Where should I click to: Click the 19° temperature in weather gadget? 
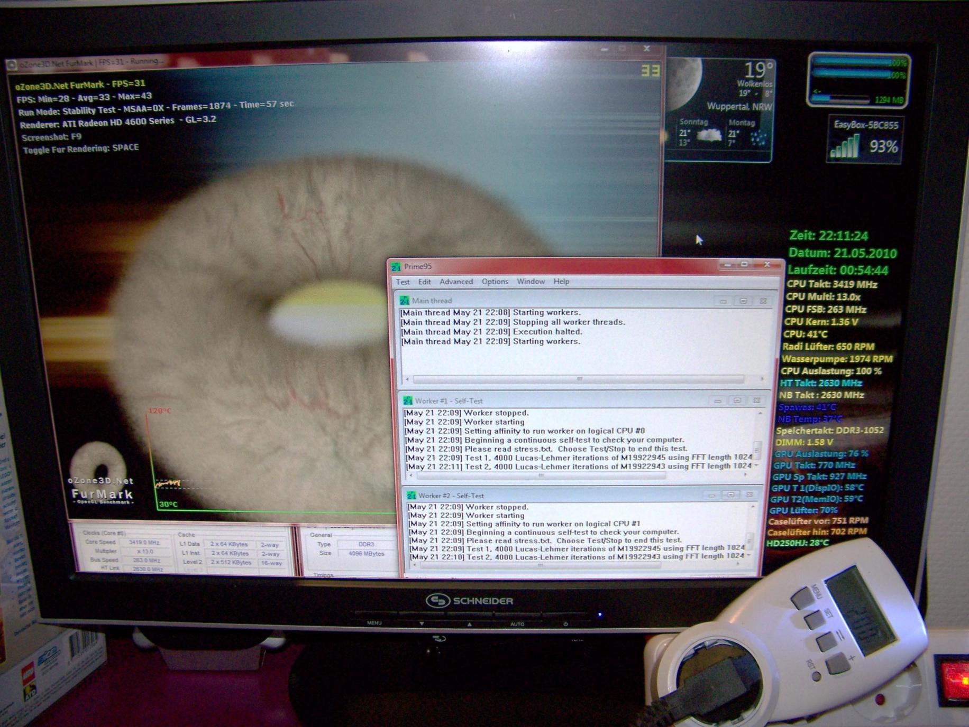(x=758, y=70)
